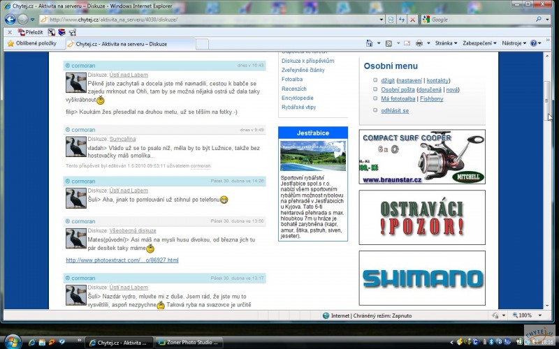Click the browser Forward arrow button
Viewport: 559px width, 349px height.
(23, 20)
